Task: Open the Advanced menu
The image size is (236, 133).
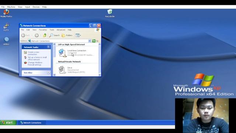Action: coord(61,30)
